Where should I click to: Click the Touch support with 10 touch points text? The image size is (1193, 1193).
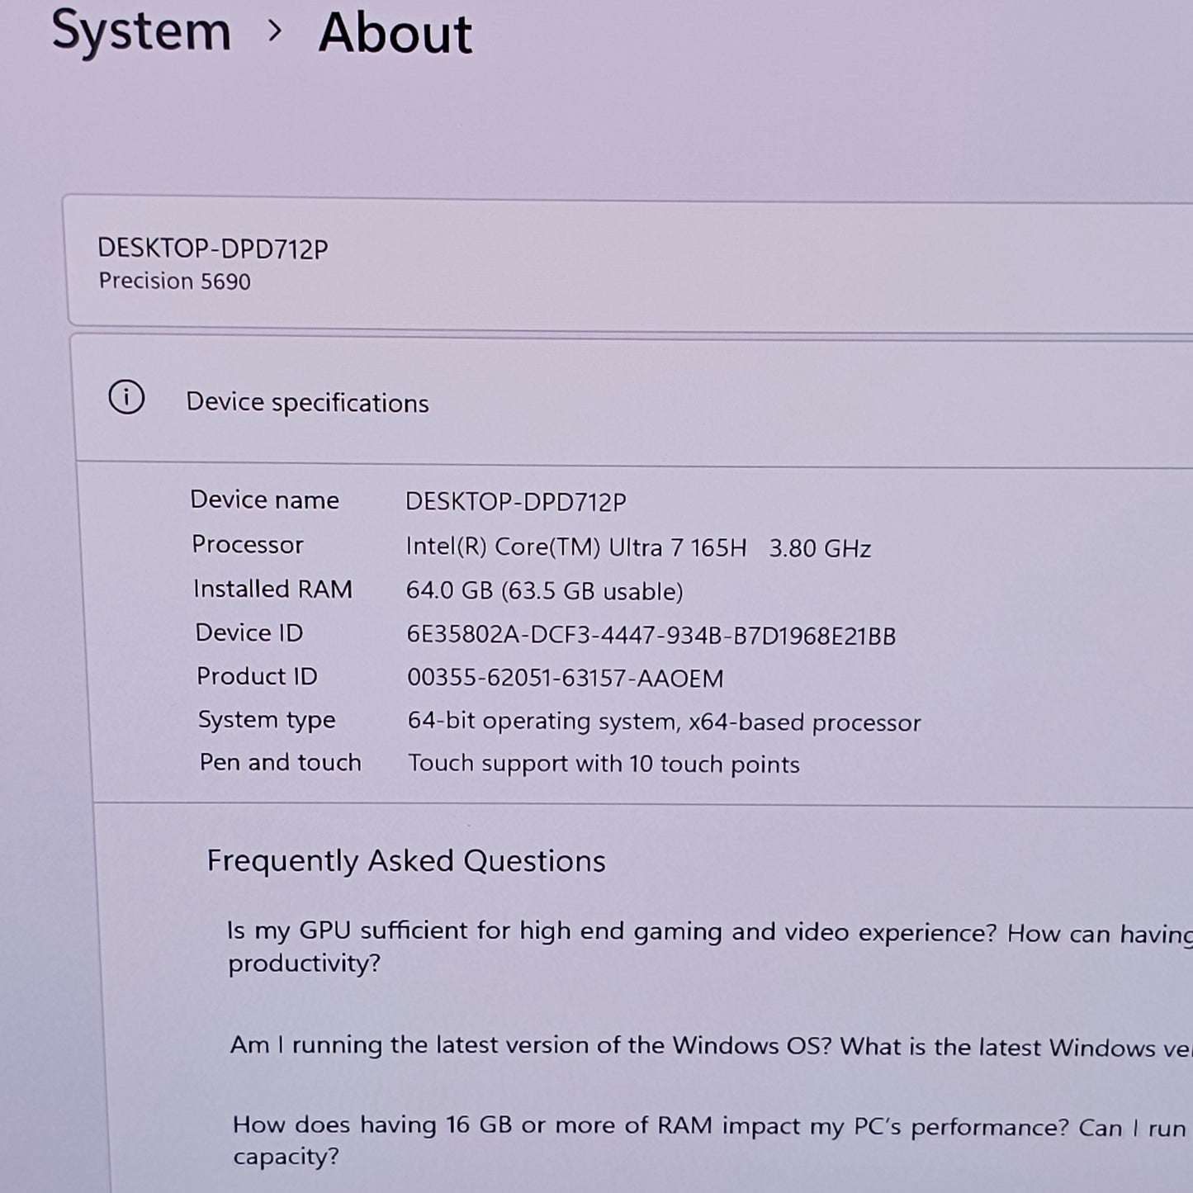click(x=603, y=764)
